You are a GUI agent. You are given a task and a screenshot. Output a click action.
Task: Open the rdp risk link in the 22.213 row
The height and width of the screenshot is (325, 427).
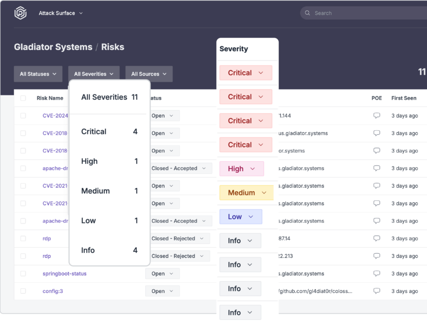47,256
